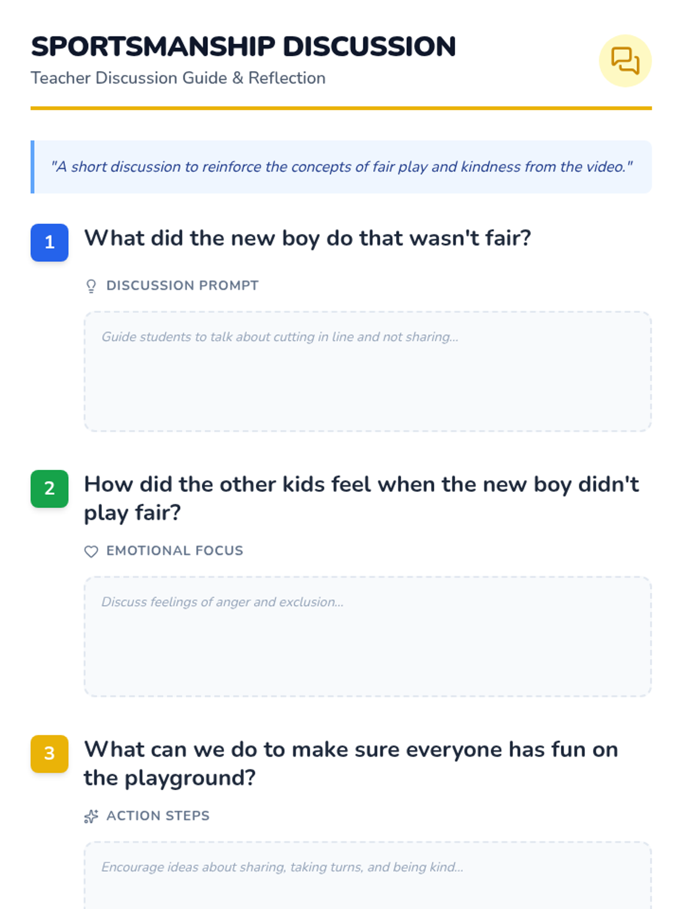This screenshot has width=682, height=909.
Task: Click the yellow number 3 badge
Action: [x=49, y=754]
